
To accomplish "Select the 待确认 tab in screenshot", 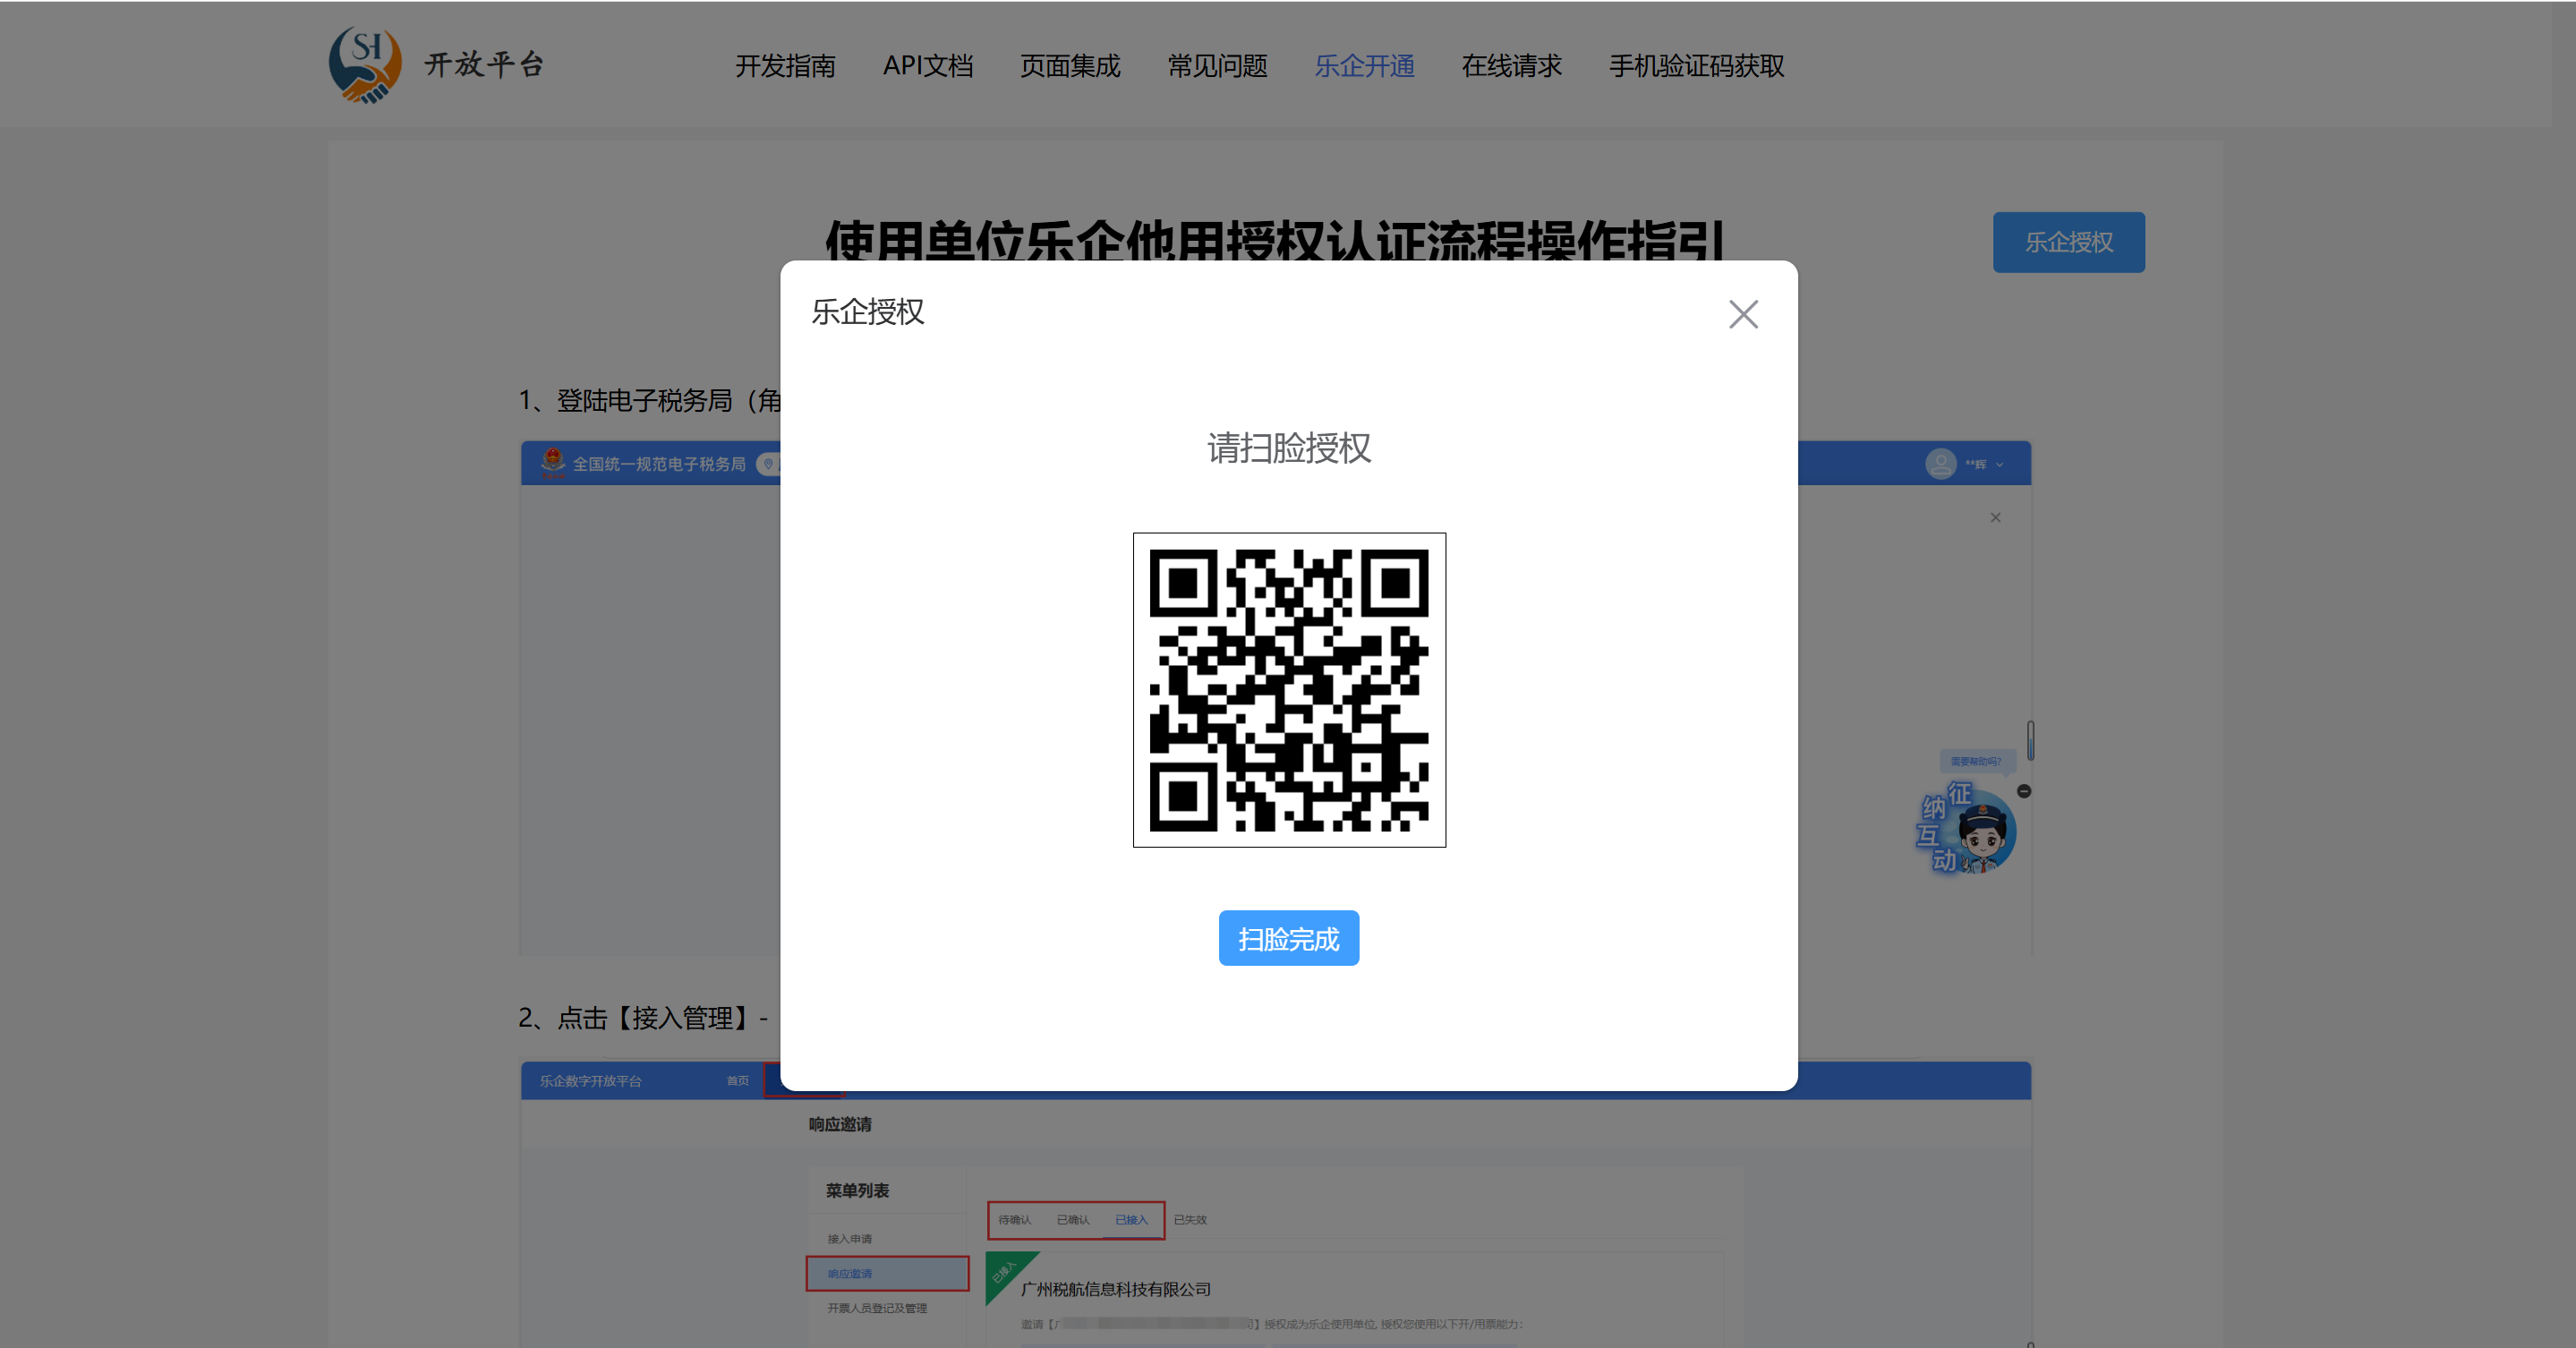I will (1014, 1219).
